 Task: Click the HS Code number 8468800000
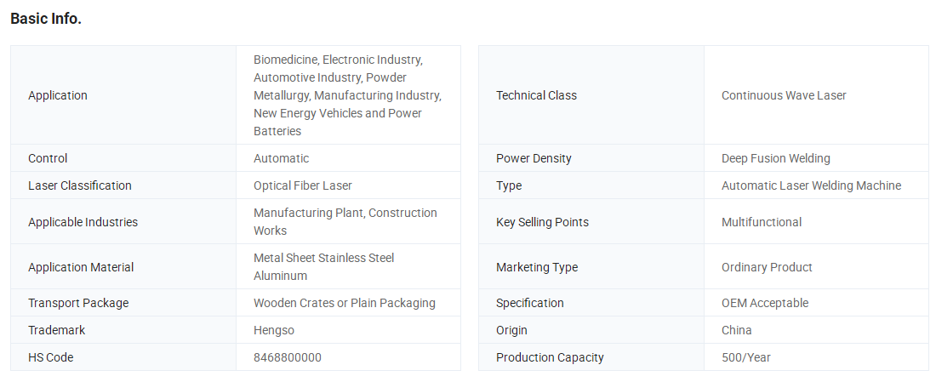[287, 357]
